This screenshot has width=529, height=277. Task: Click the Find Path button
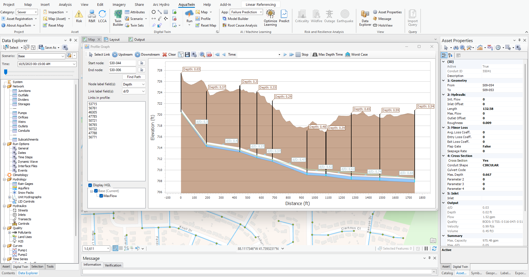[x=134, y=77]
